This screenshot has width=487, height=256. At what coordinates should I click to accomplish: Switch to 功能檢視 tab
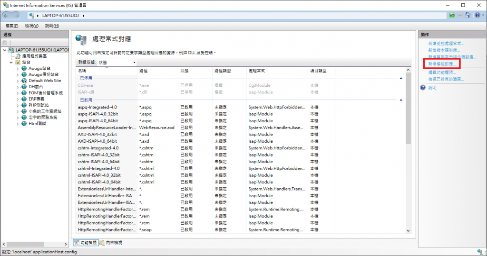[86, 243]
